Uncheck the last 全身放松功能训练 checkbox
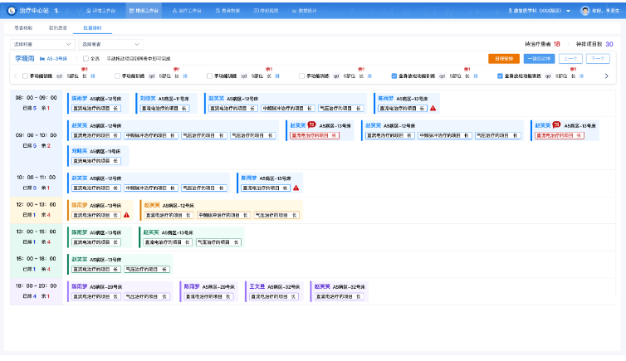The image size is (626, 361). (500, 76)
